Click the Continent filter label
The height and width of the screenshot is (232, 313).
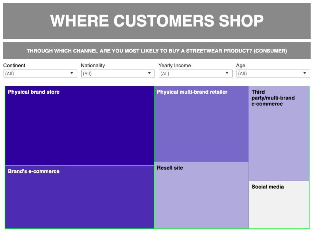[x=14, y=66]
